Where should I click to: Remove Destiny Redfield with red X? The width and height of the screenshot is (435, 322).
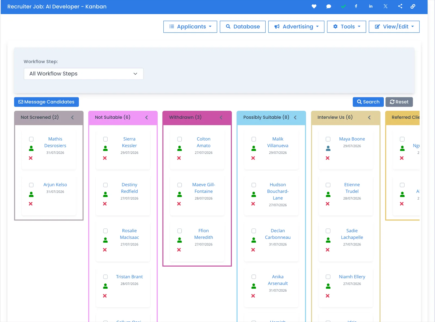[105, 204]
